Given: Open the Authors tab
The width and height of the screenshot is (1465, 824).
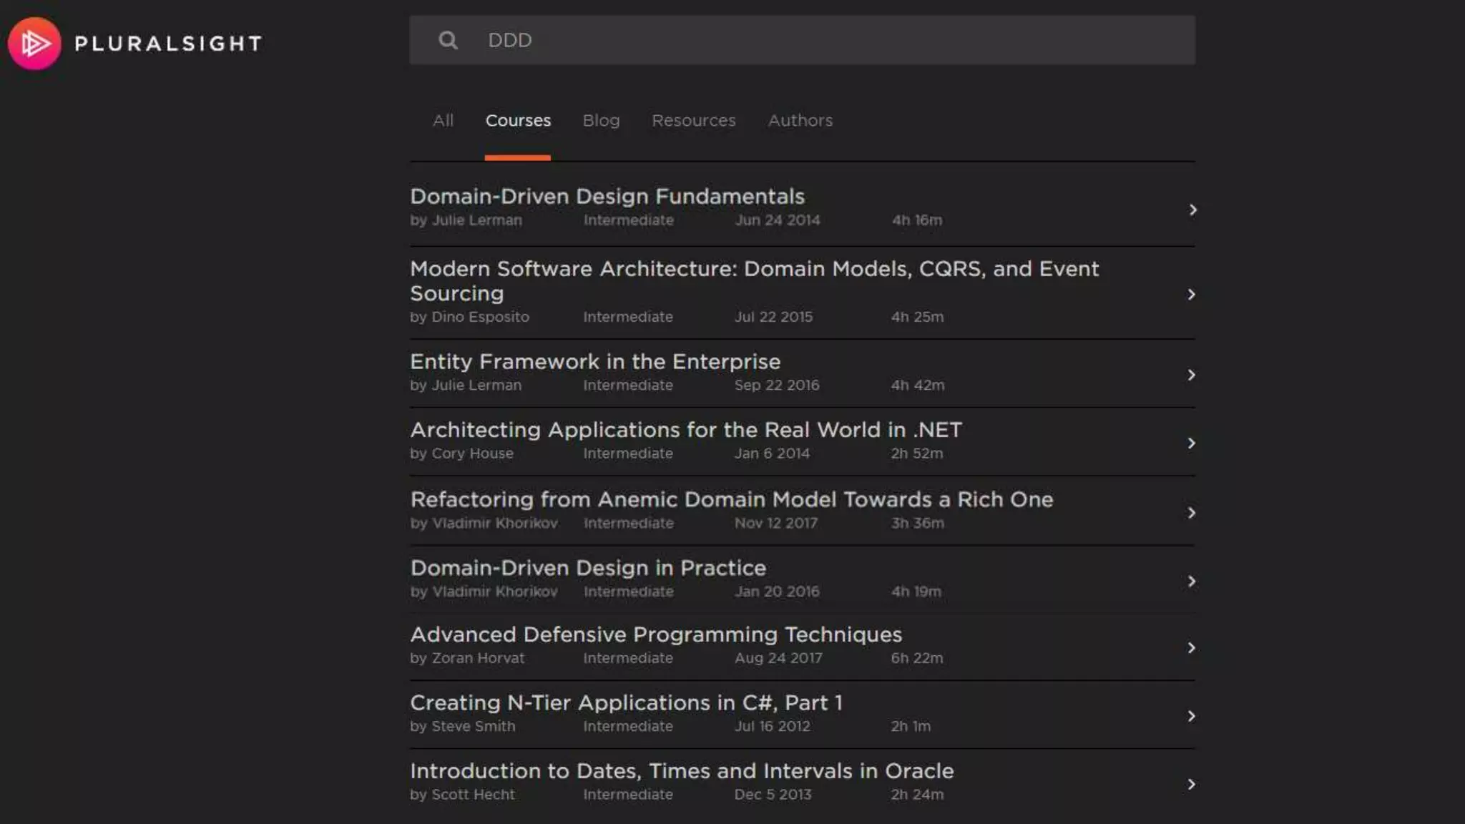Looking at the screenshot, I should pos(800,120).
